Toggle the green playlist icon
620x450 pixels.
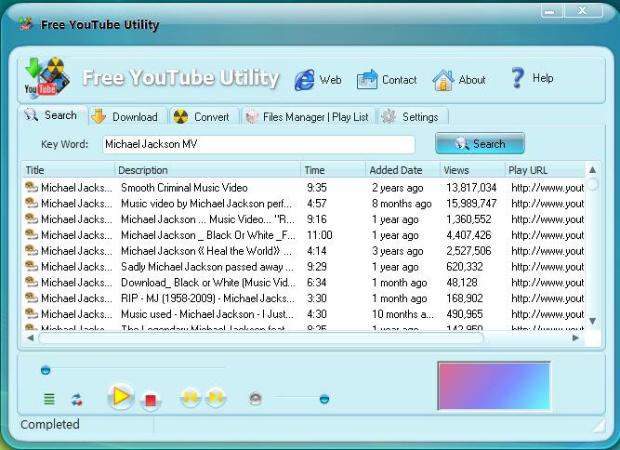tap(49, 400)
